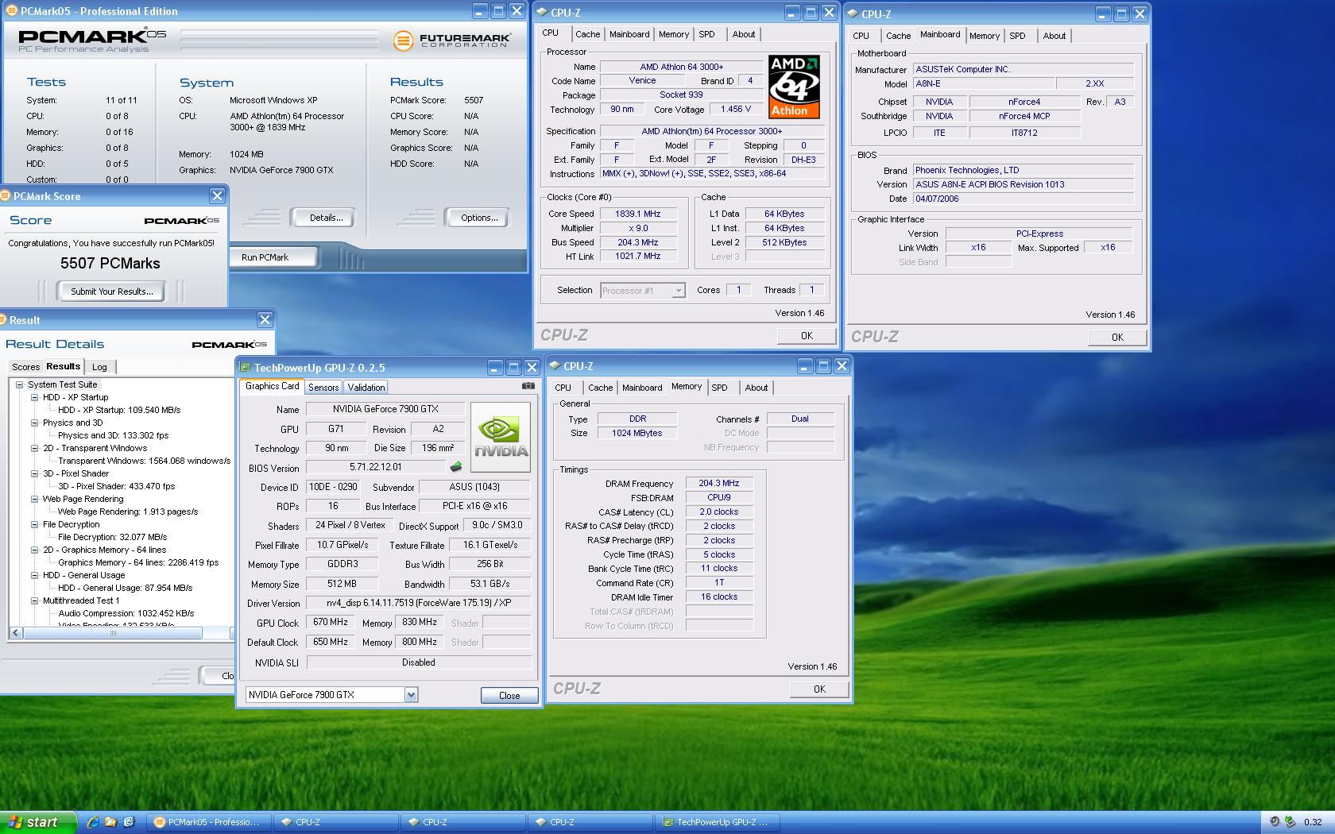Screen dimensions: 1335x834
Task: Click TechPowerUp GPU-Z taskbar button
Action: tap(718, 822)
